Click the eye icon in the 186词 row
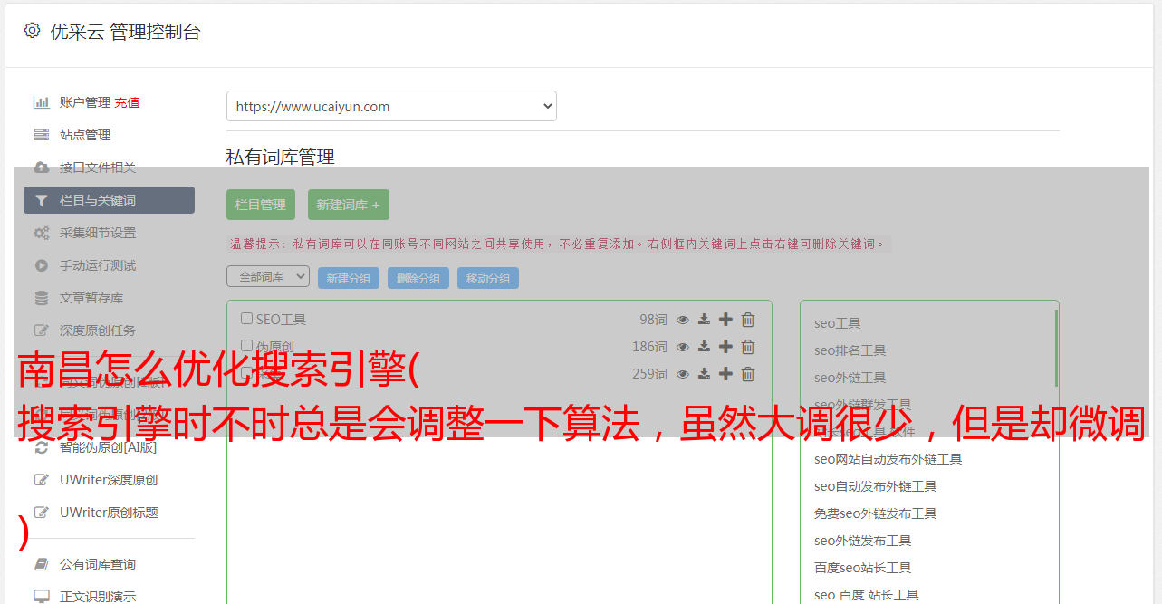 point(683,347)
